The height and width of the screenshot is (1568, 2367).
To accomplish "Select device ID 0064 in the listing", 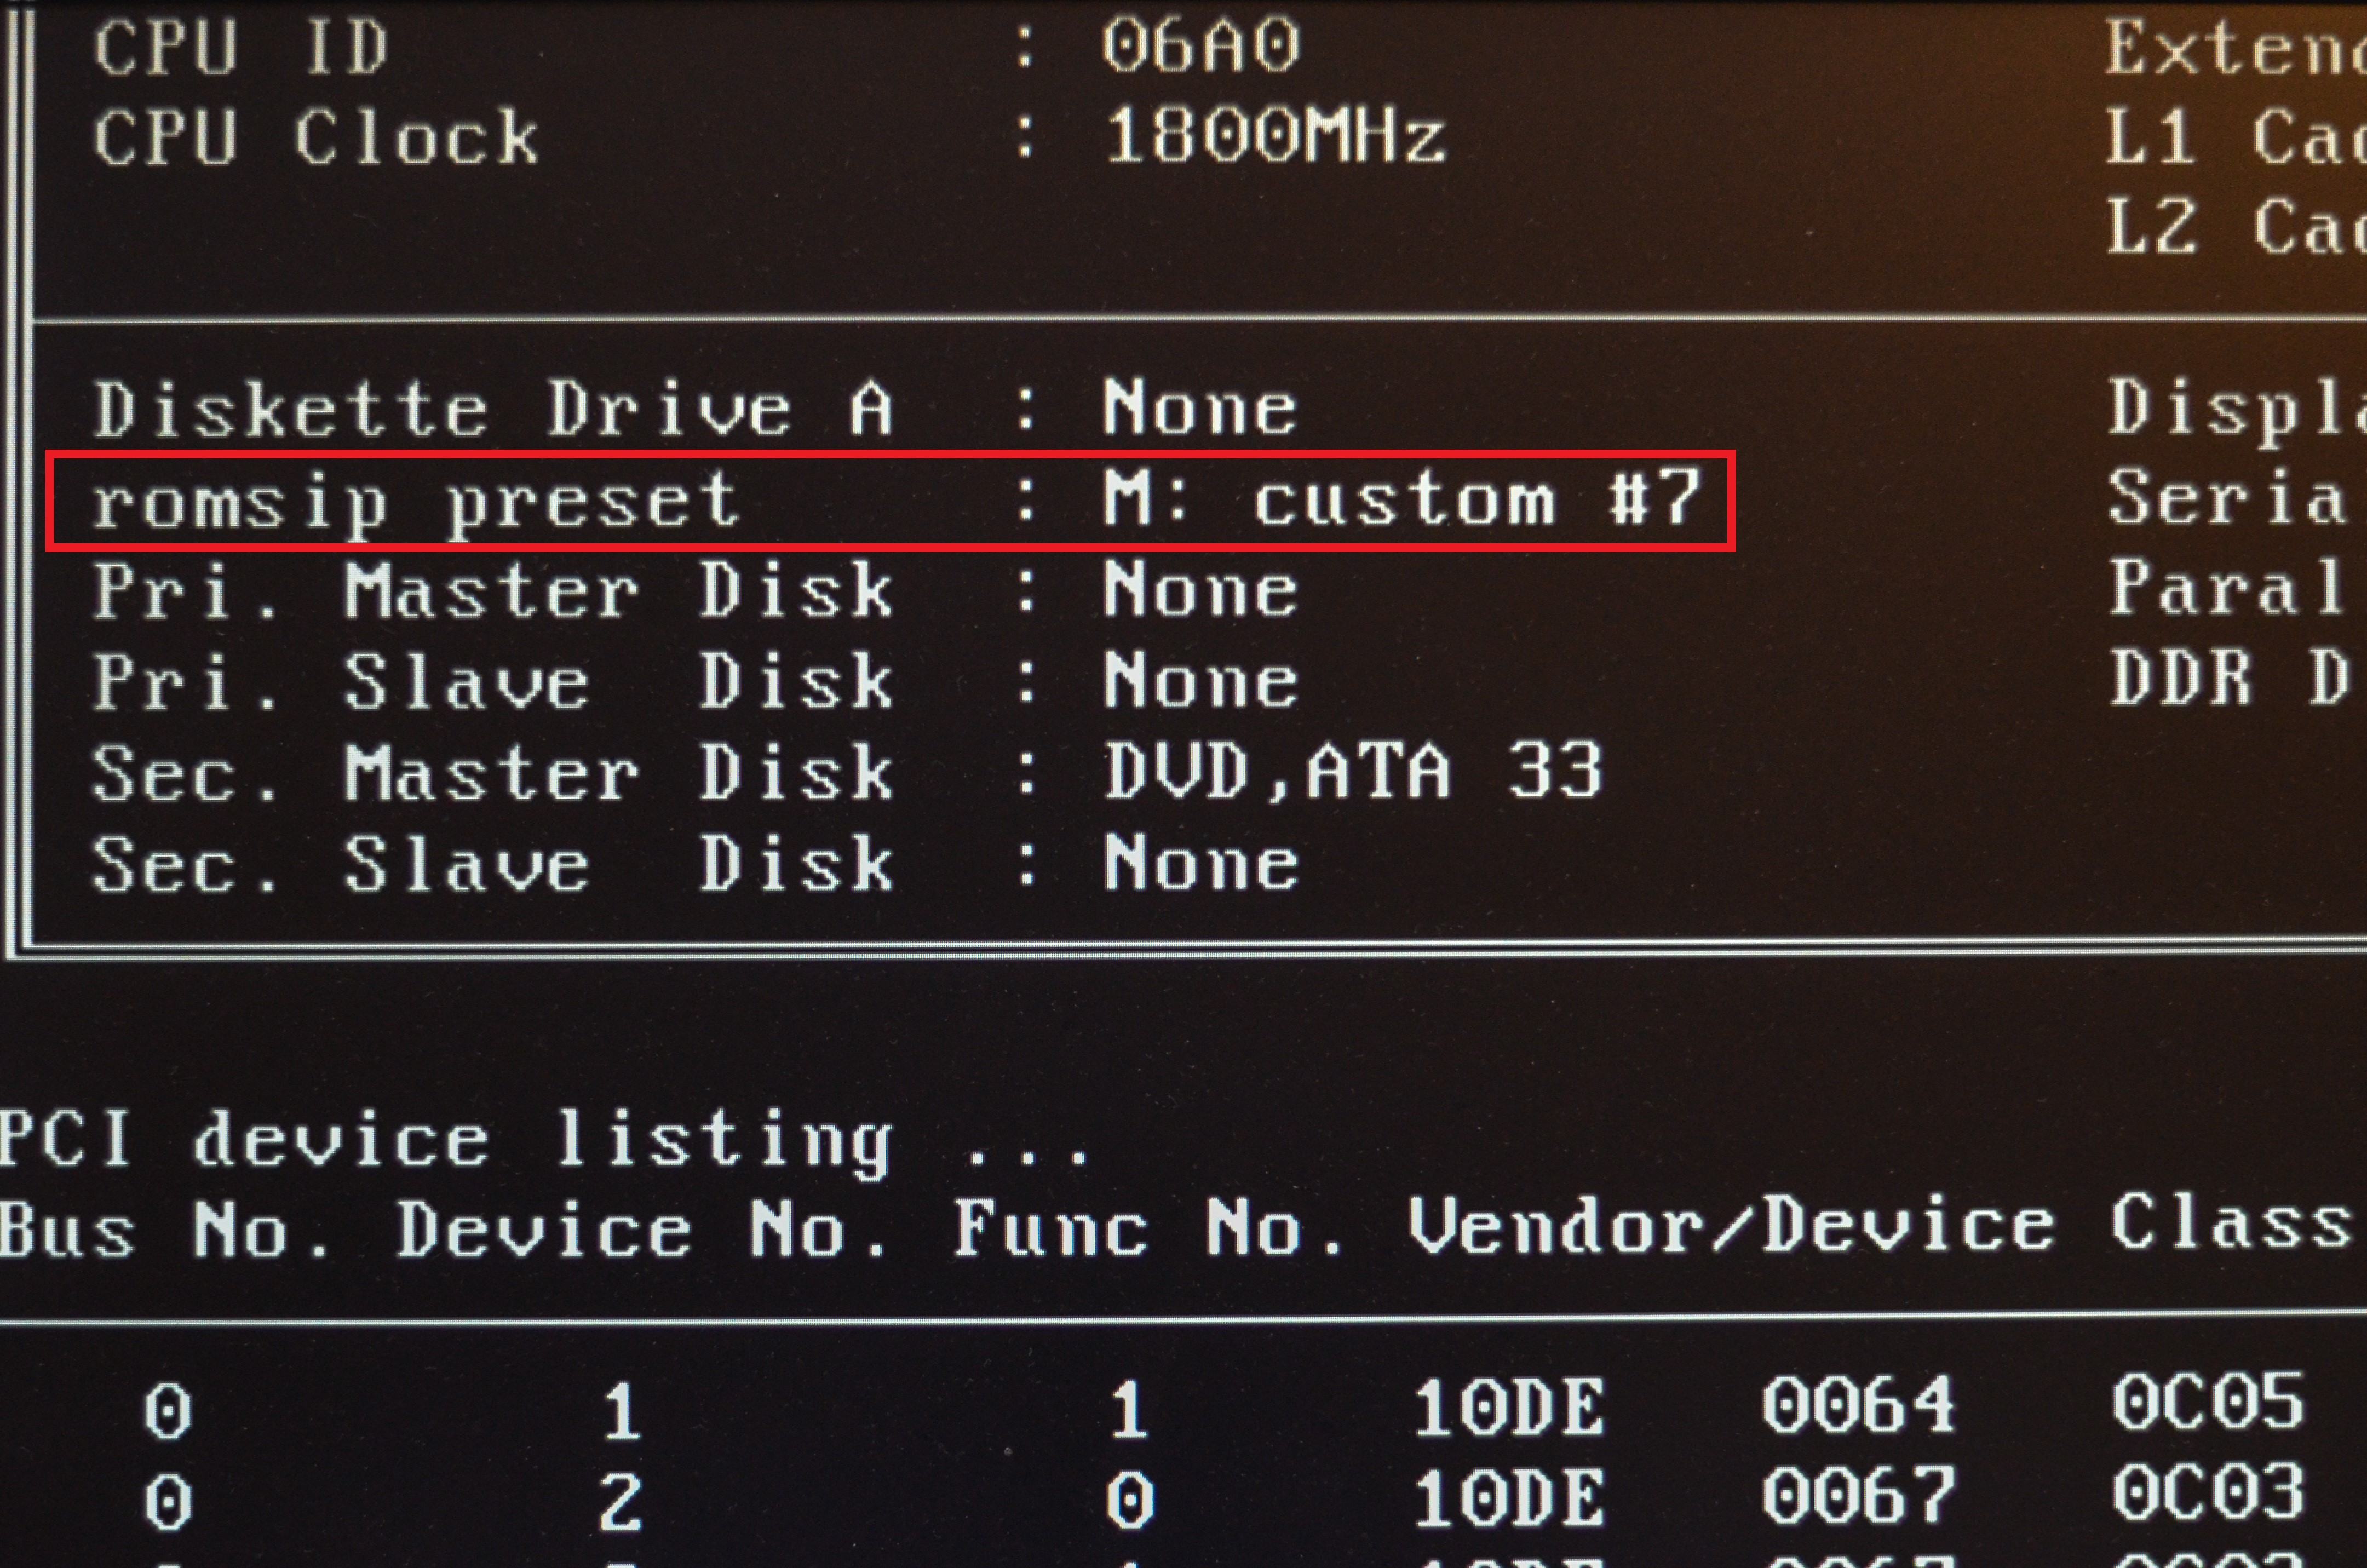I will tap(1857, 1405).
